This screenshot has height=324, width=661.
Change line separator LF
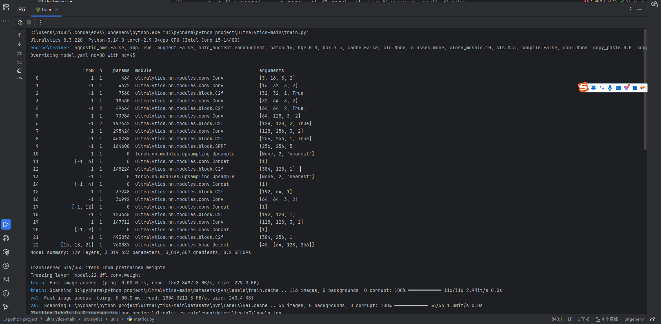point(570,319)
